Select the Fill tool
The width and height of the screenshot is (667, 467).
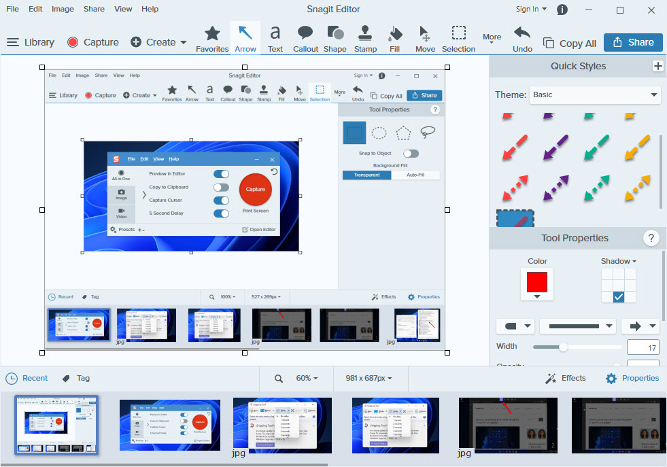click(x=395, y=39)
